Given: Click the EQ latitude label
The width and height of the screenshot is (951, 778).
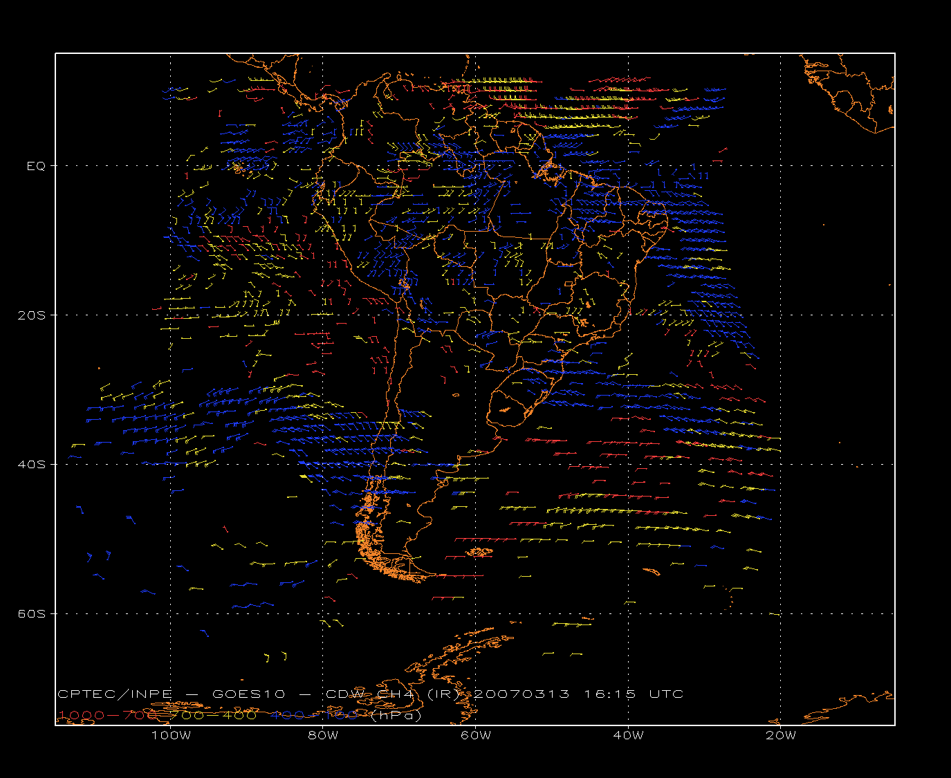Looking at the screenshot, I should (36, 166).
